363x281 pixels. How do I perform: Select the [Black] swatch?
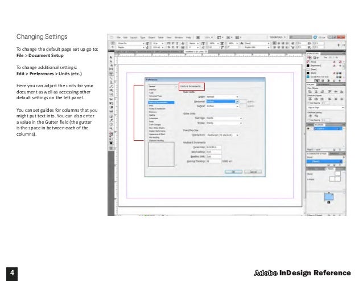tap(324, 73)
